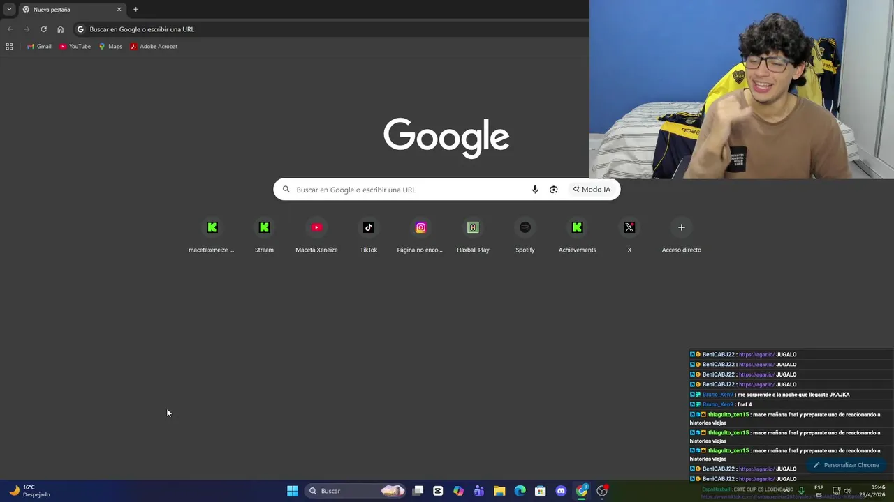Open the Maps bookmark
The width and height of the screenshot is (894, 502).
click(110, 46)
